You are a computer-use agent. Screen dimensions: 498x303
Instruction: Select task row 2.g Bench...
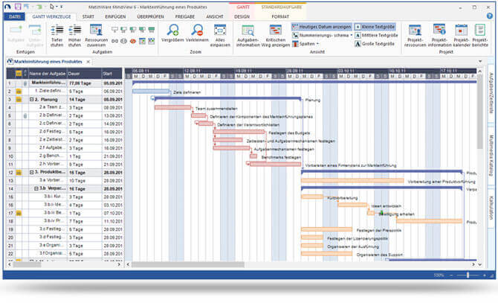(64, 156)
